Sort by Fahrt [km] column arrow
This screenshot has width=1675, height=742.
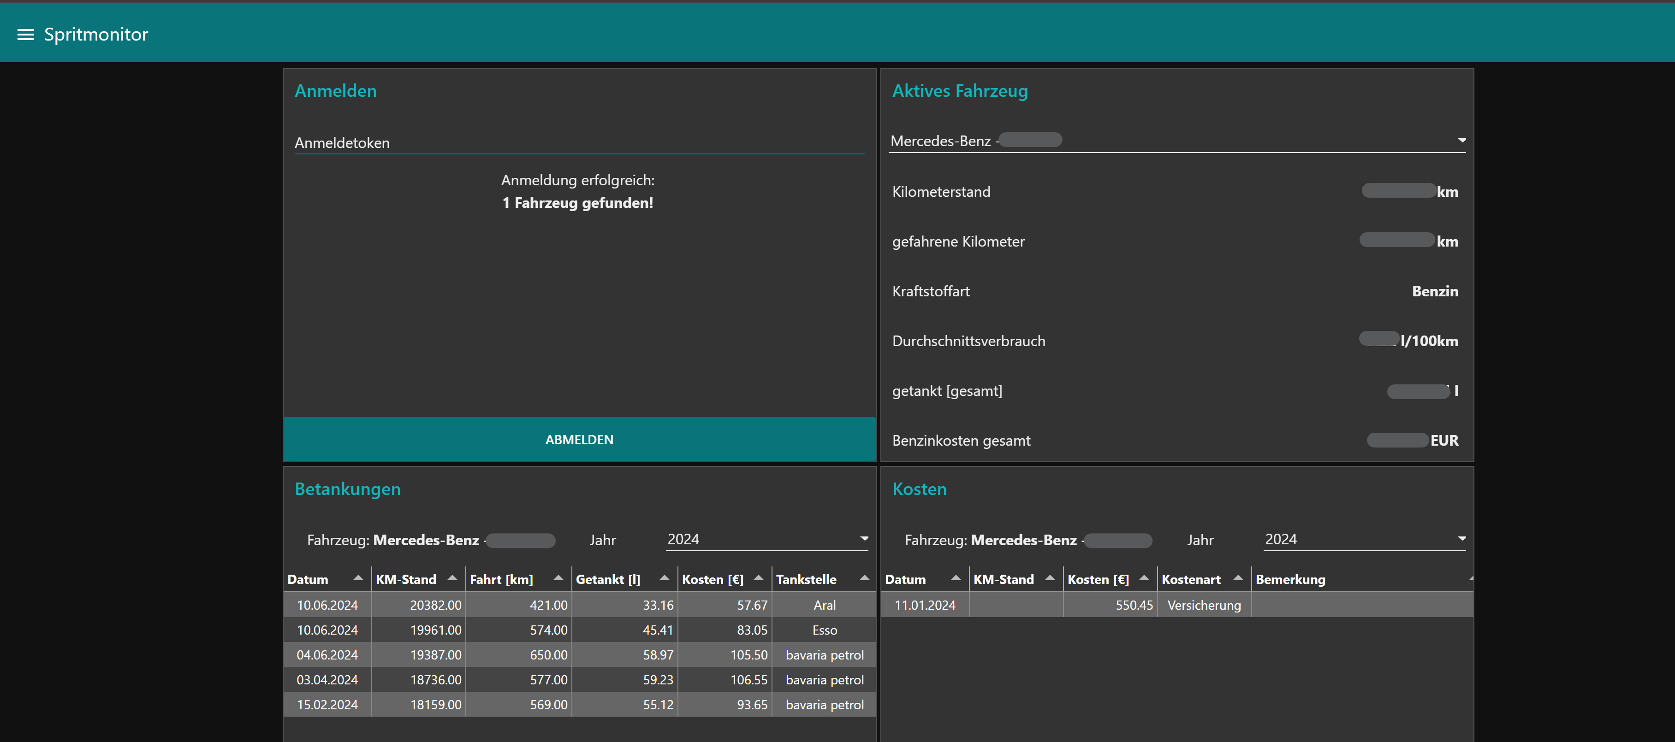[x=558, y=577]
